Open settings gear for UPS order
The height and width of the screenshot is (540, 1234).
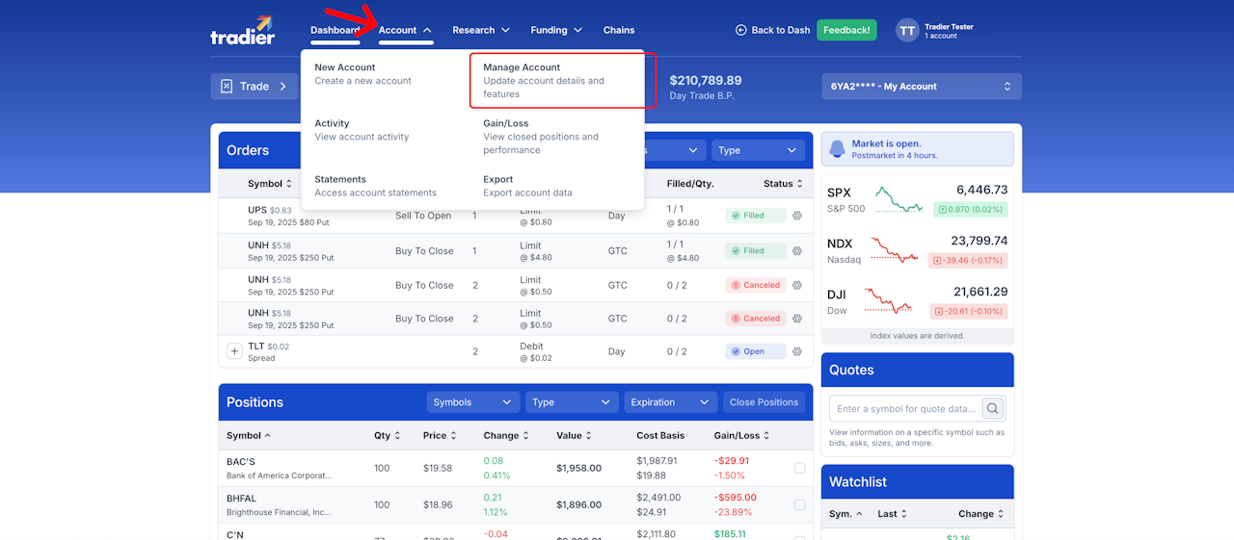coord(797,216)
